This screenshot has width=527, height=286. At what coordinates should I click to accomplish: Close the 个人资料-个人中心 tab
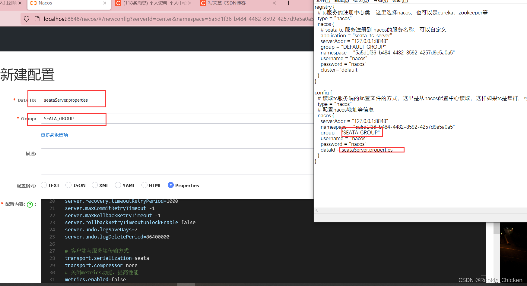click(189, 3)
